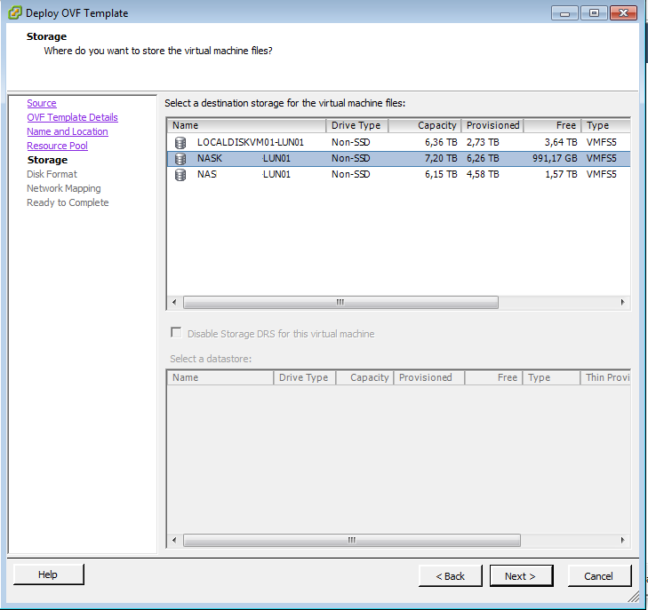Click the Next button
The height and width of the screenshot is (610, 648).
[521, 575]
